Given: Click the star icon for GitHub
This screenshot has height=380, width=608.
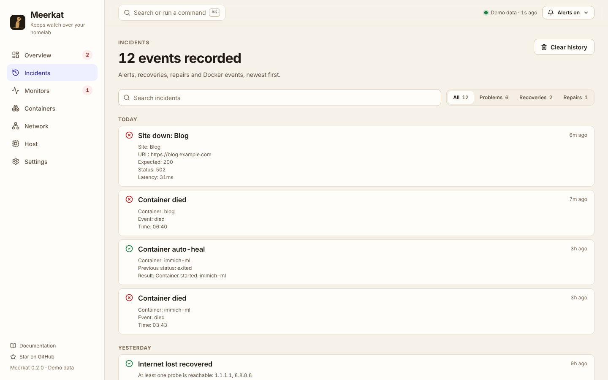Looking at the screenshot, I should tap(13, 356).
